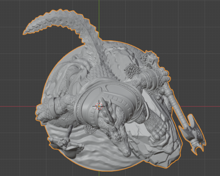
Task: Click the 3D cursor crosshair in the viewport
Action: (x=99, y=106)
